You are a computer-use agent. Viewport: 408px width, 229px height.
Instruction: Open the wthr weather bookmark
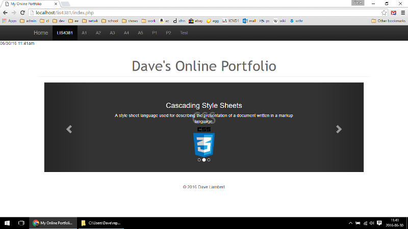click(296, 21)
